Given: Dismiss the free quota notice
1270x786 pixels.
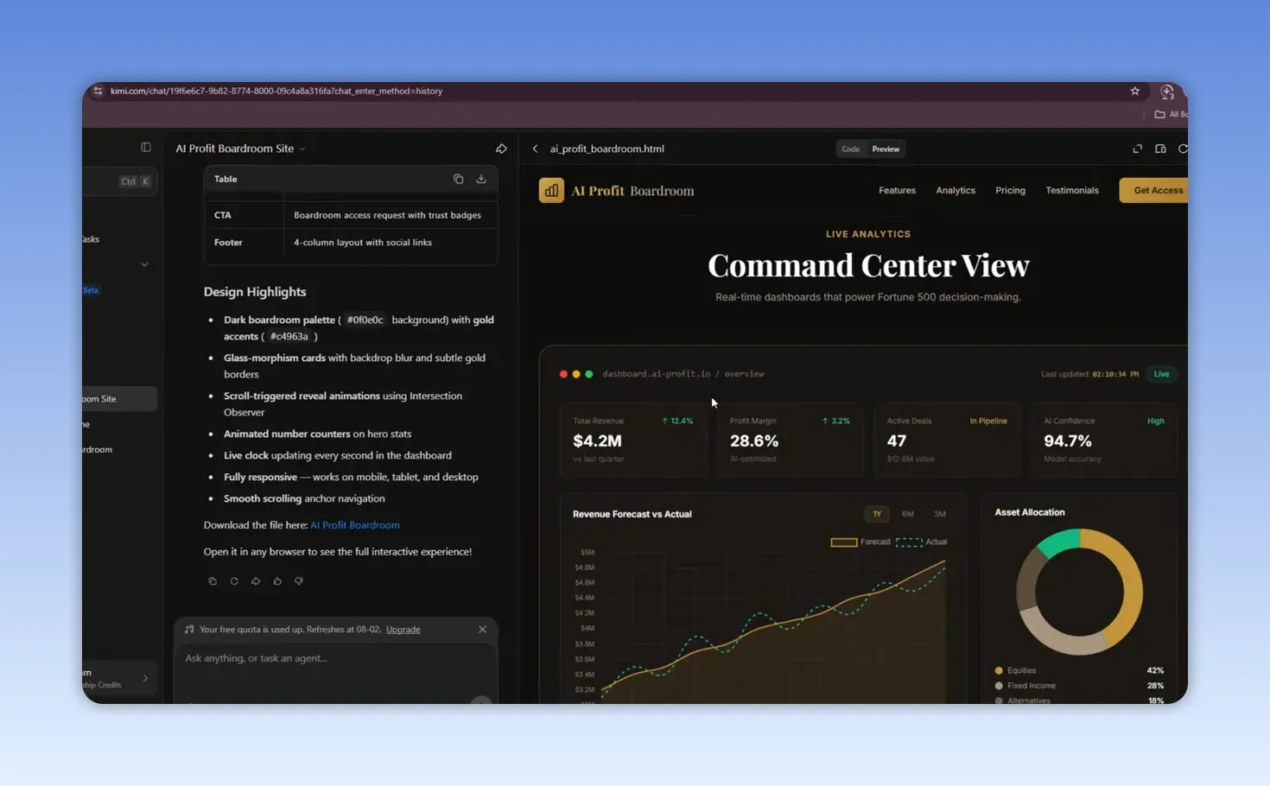Looking at the screenshot, I should [x=482, y=629].
